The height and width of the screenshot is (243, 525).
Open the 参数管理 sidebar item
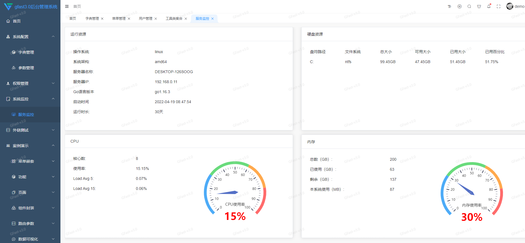[30, 68]
